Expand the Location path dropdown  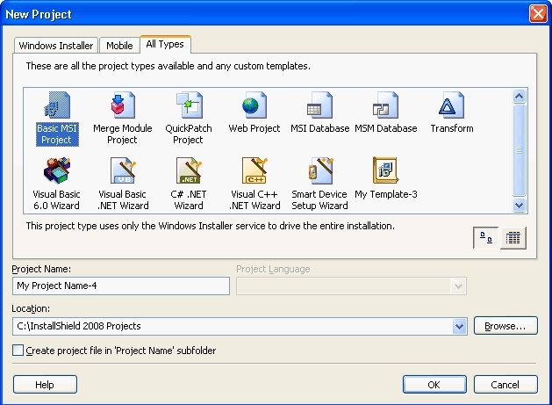459,326
